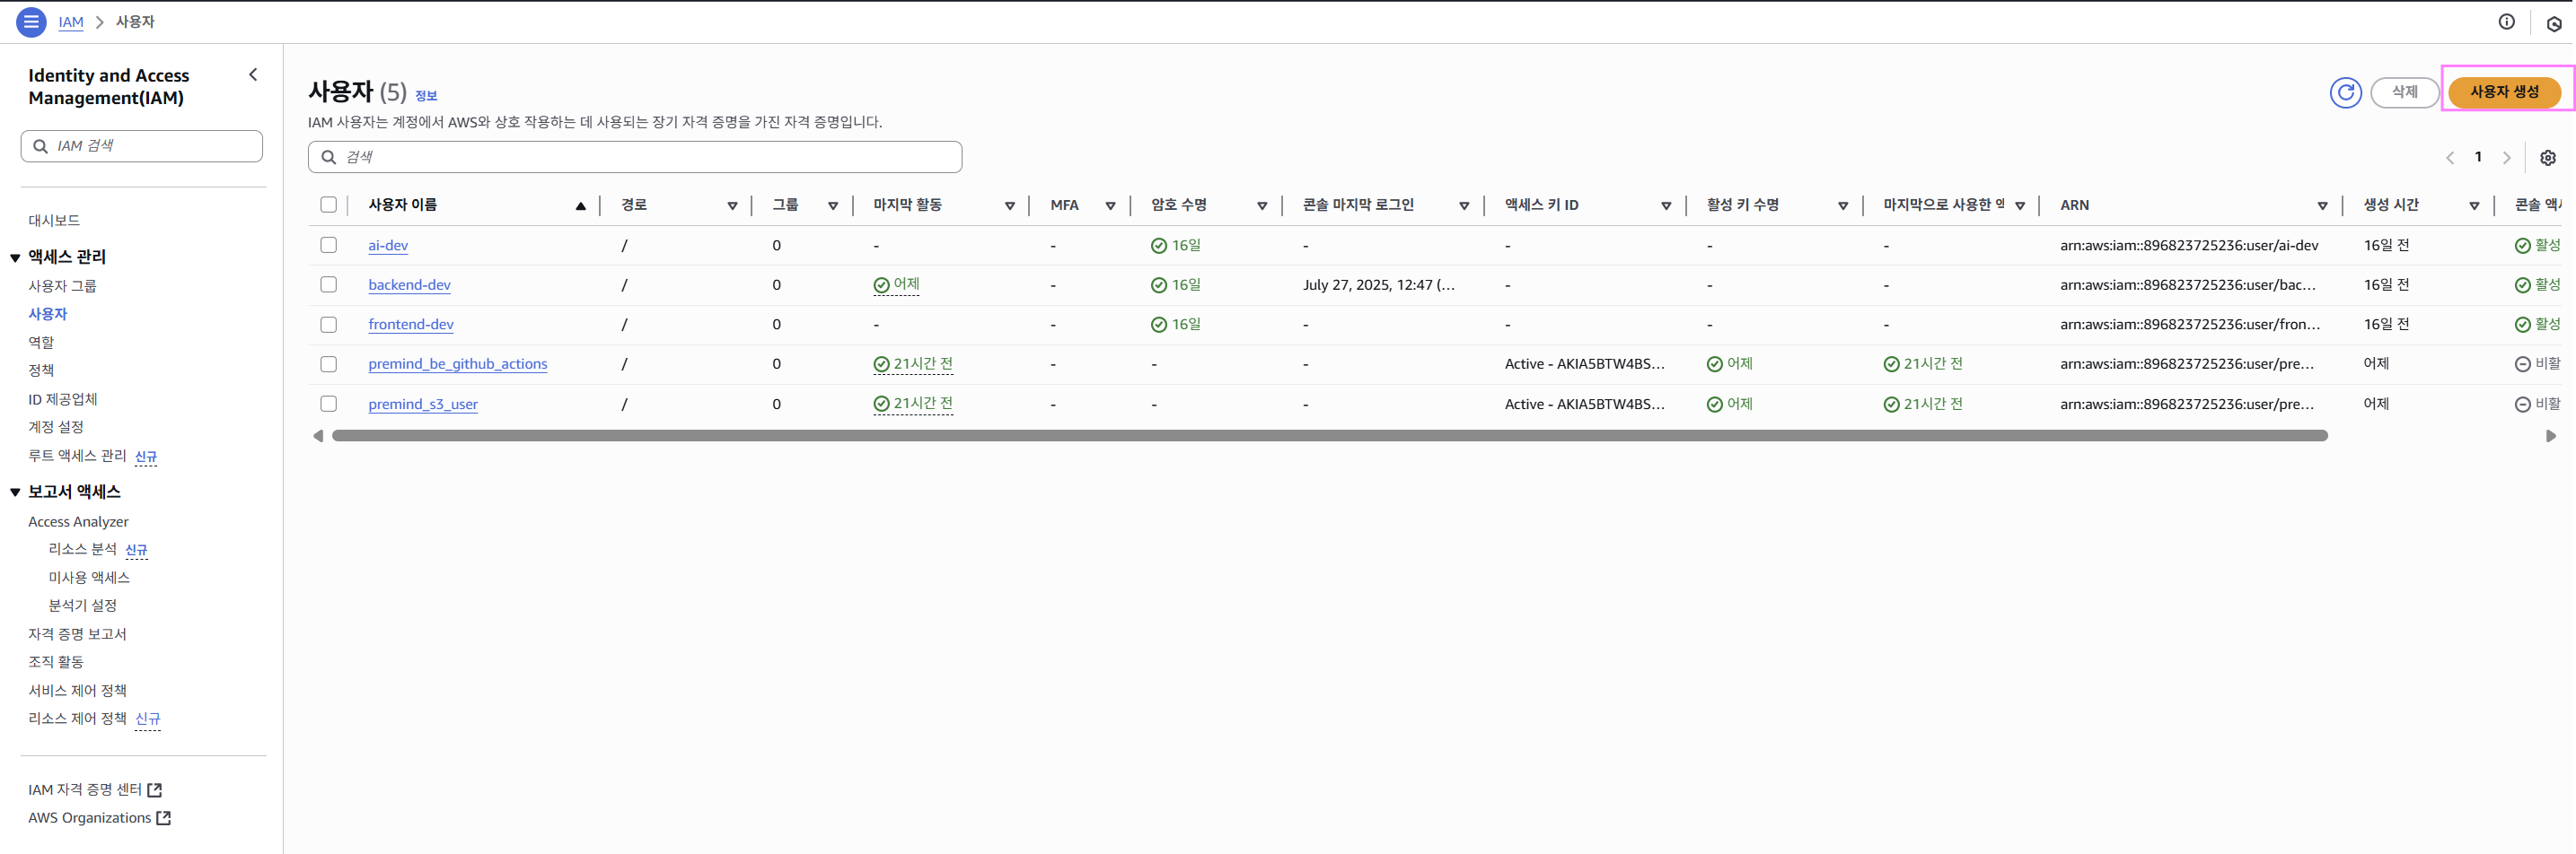Open the ai-dev user link
Image resolution: width=2576 pixels, height=854 pixels.
pyautogui.click(x=388, y=246)
